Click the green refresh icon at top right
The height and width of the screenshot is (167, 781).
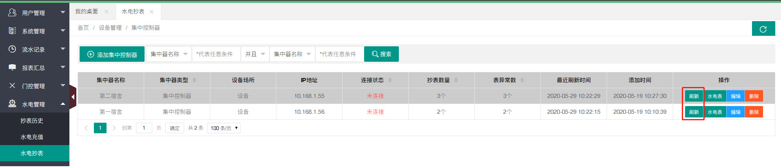click(763, 29)
